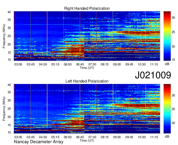Click the Time (UT) label under top plot

(87, 68)
